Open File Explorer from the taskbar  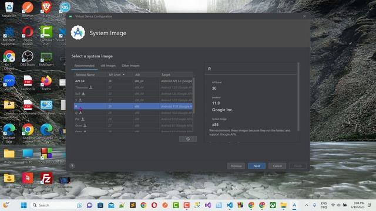283,205
